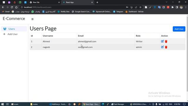Open the volume control in the tray
Viewport: 188px width, 106px height.
tap(167, 104)
